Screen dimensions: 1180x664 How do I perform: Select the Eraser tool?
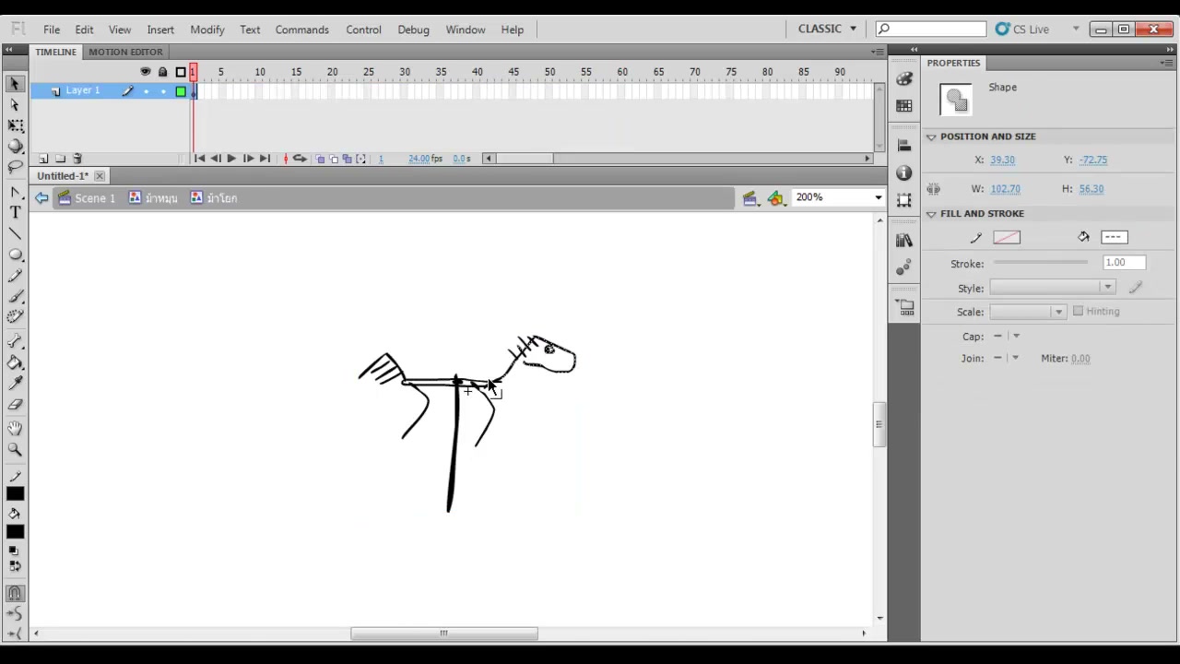[15, 405]
